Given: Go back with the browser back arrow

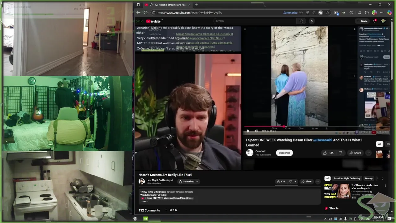Looking at the screenshot, I should point(138,12).
